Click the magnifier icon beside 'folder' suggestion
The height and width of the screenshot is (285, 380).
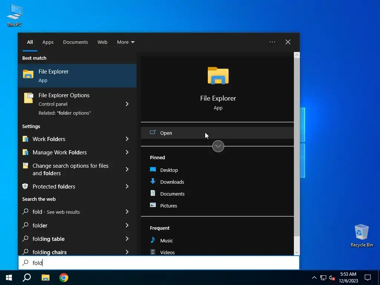point(26,225)
